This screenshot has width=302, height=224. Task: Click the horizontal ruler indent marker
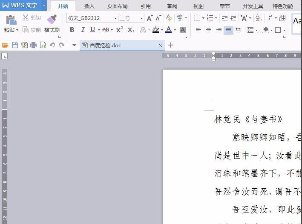pos(213,57)
